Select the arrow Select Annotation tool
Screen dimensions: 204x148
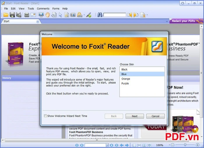point(60,15)
